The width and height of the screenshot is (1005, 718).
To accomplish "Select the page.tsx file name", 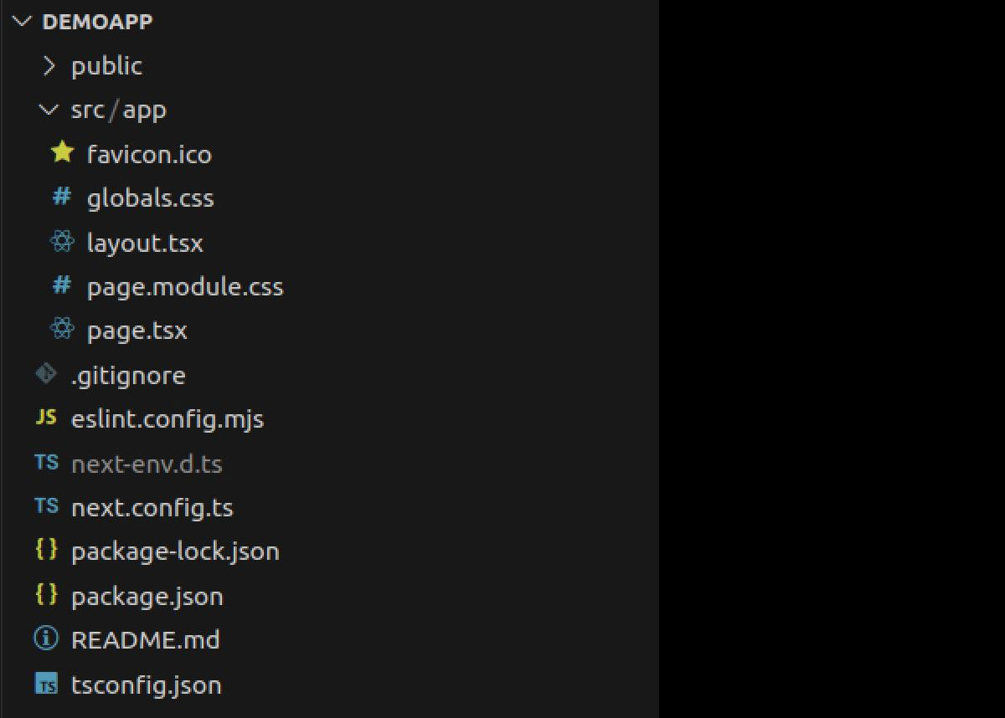I will coord(137,331).
